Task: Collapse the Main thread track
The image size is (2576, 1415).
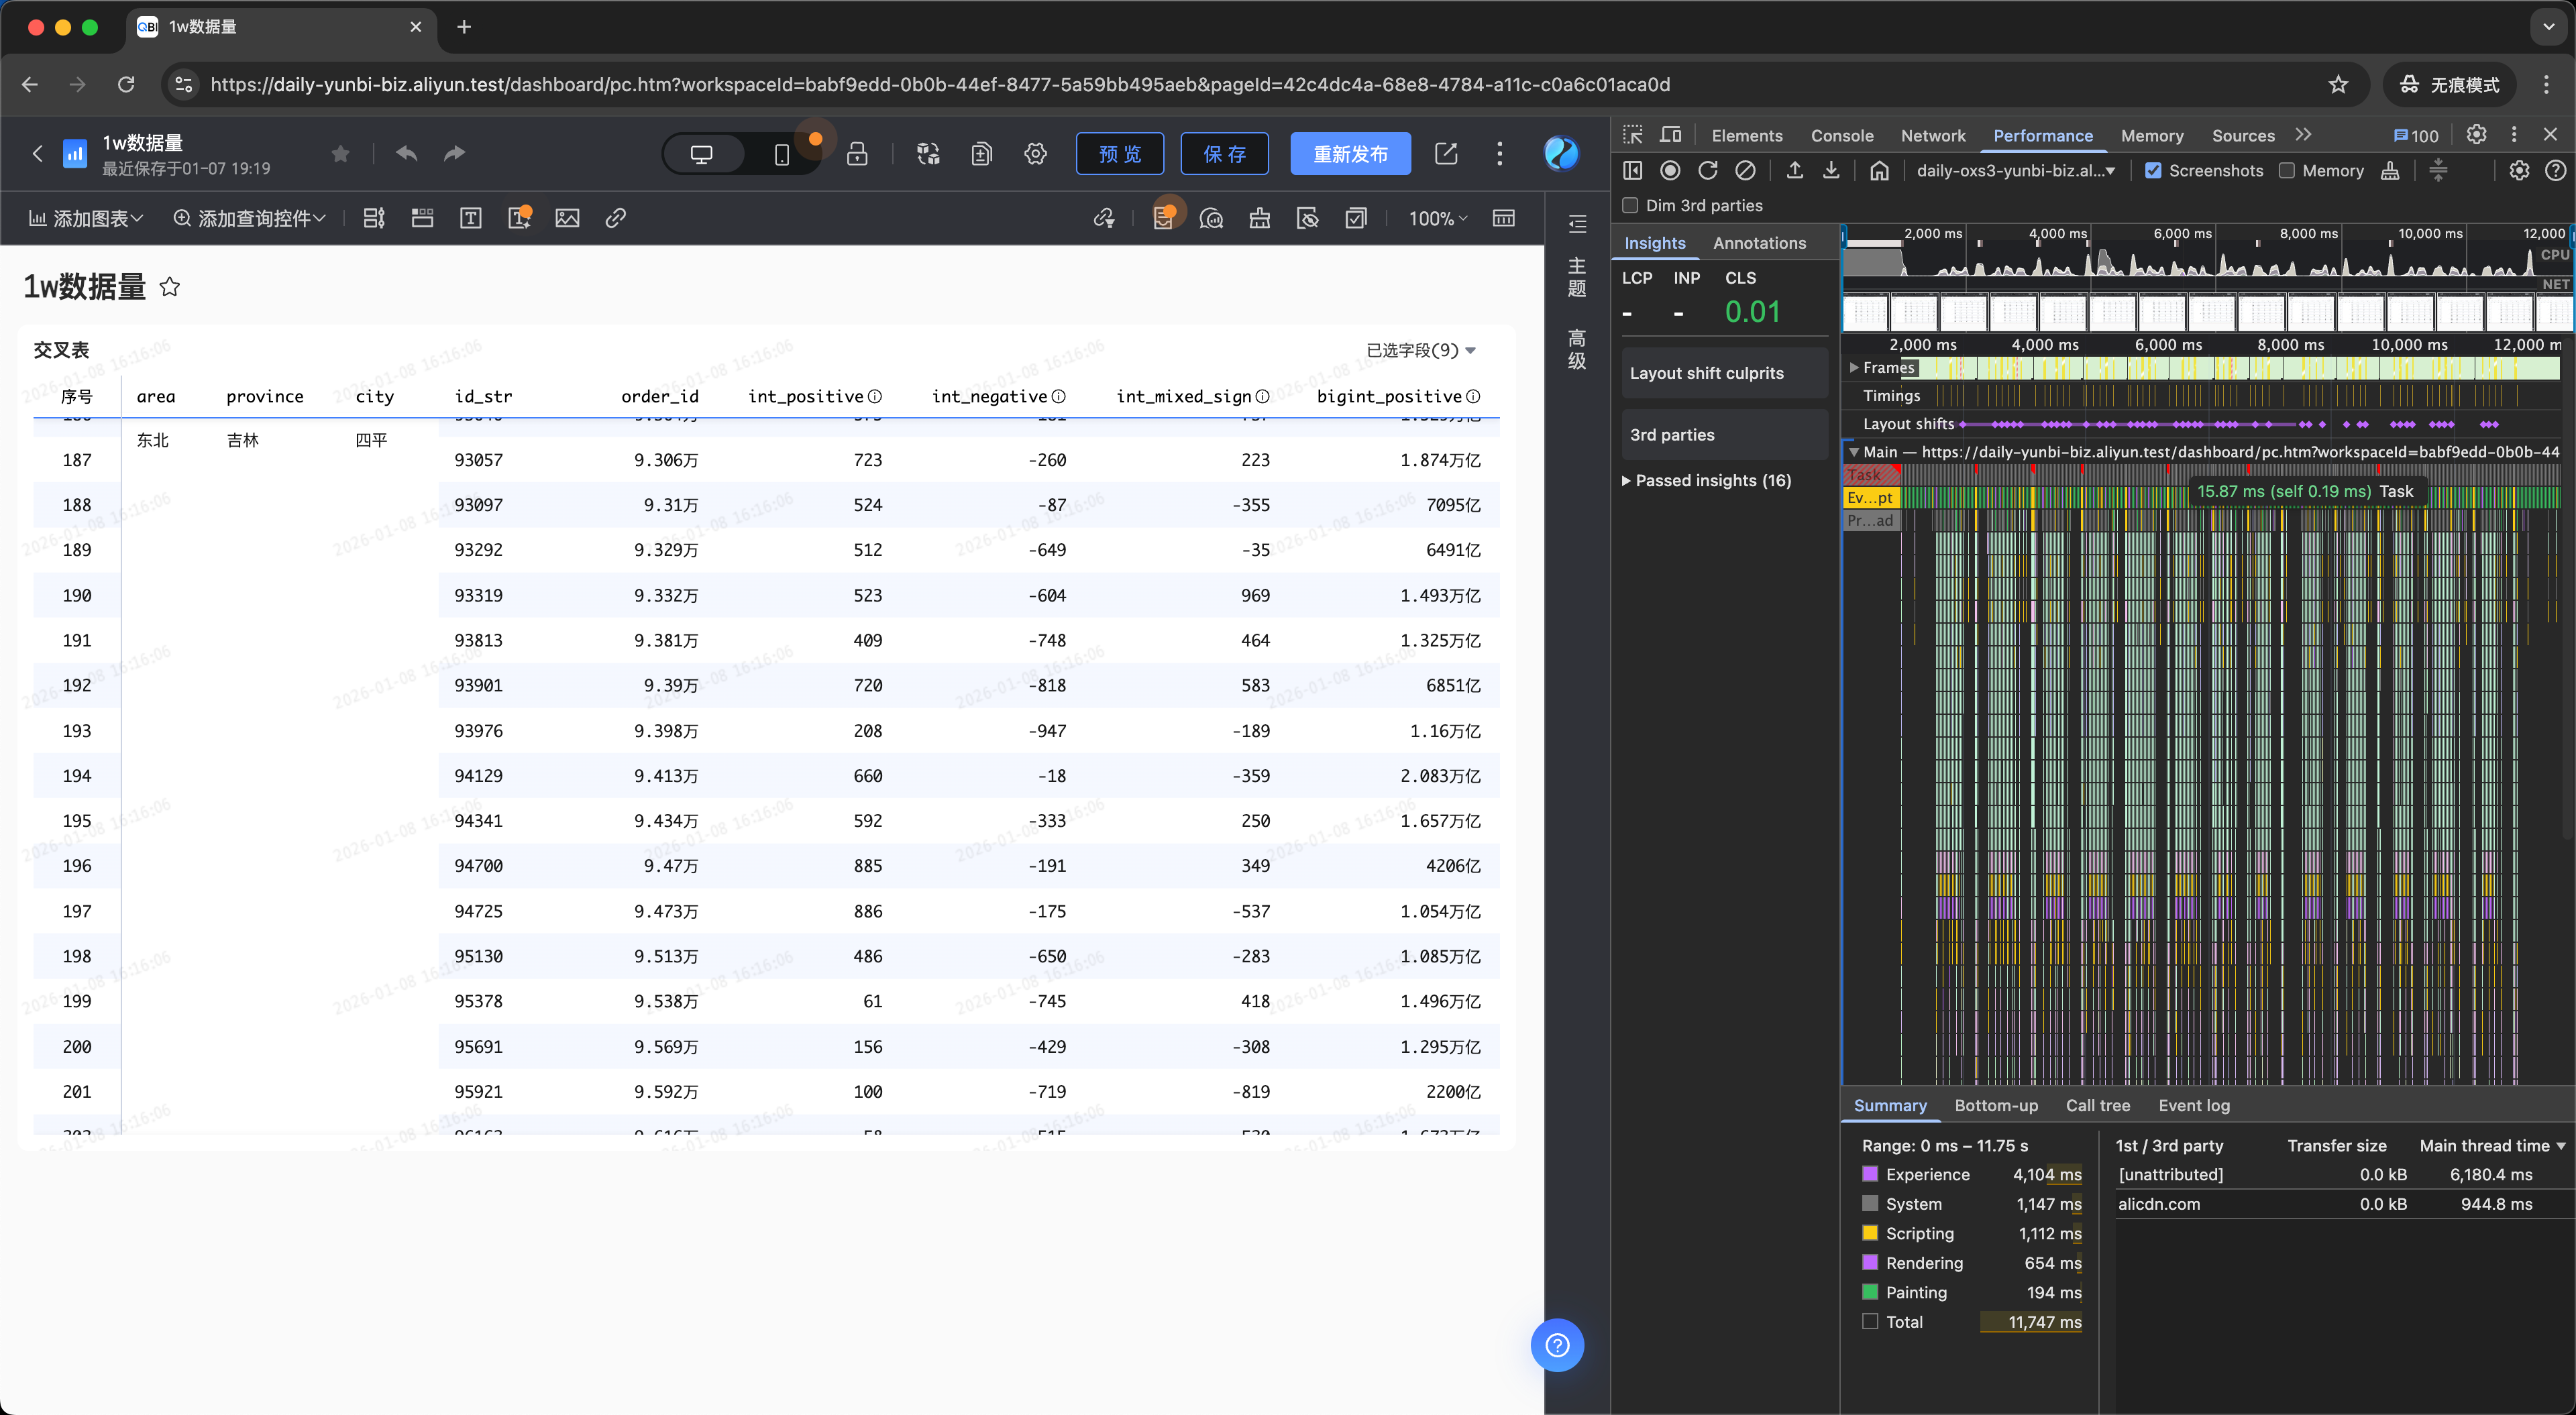Action: [1853, 452]
